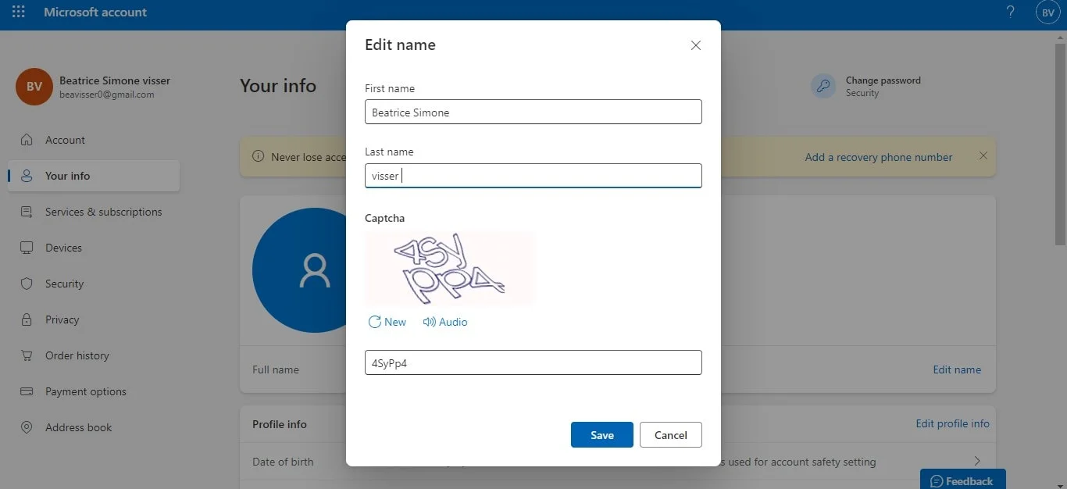The height and width of the screenshot is (489, 1067).
Task: Click the Address book pin icon
Action: pyautogui.click(x=27, y=427)
